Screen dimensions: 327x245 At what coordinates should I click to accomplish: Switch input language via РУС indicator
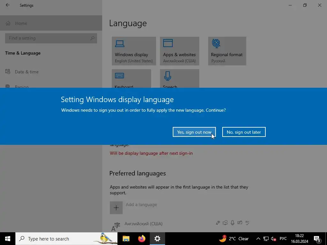pos(283,239)
